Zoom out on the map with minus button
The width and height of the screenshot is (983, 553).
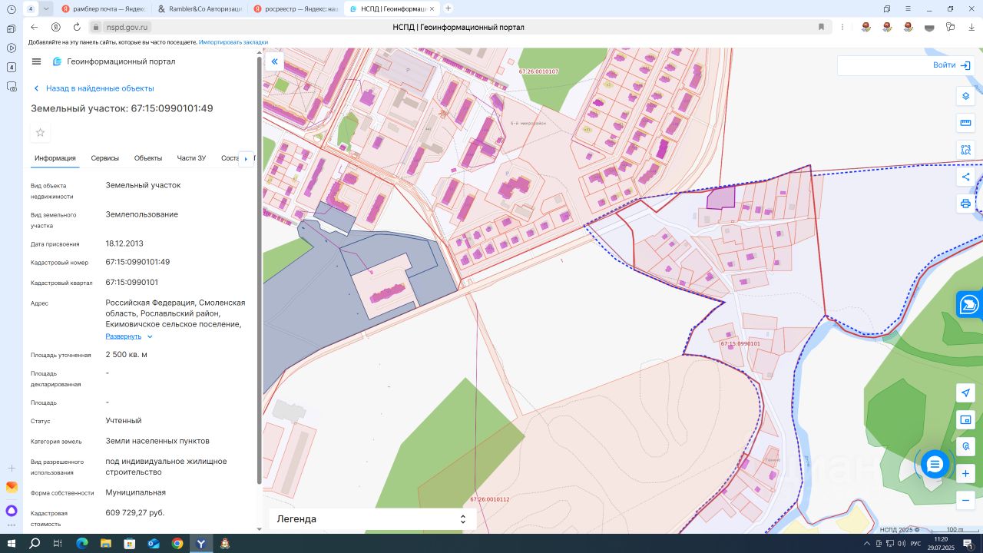click(x=965, y=500)
